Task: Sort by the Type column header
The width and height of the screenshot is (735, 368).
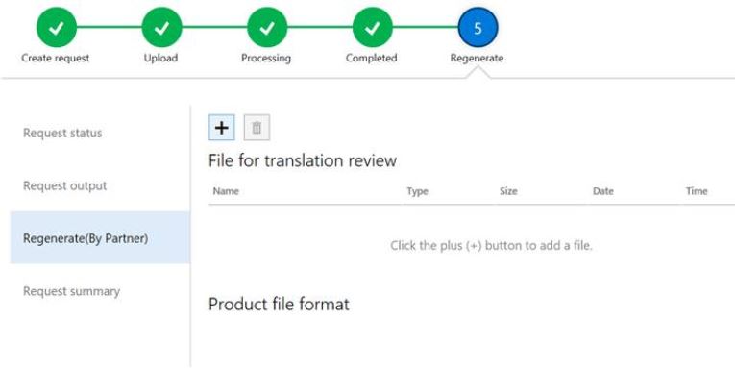Action: pyautogui.click(x=417, y=191)
